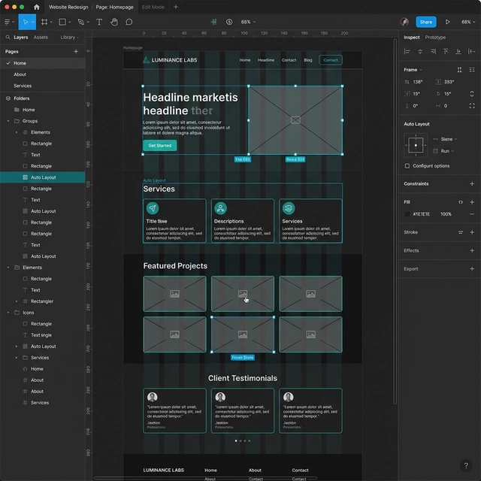Viewport: 481px width, 481px height.
Task: Add a new Stroke with plus icon
Action: 472,232
